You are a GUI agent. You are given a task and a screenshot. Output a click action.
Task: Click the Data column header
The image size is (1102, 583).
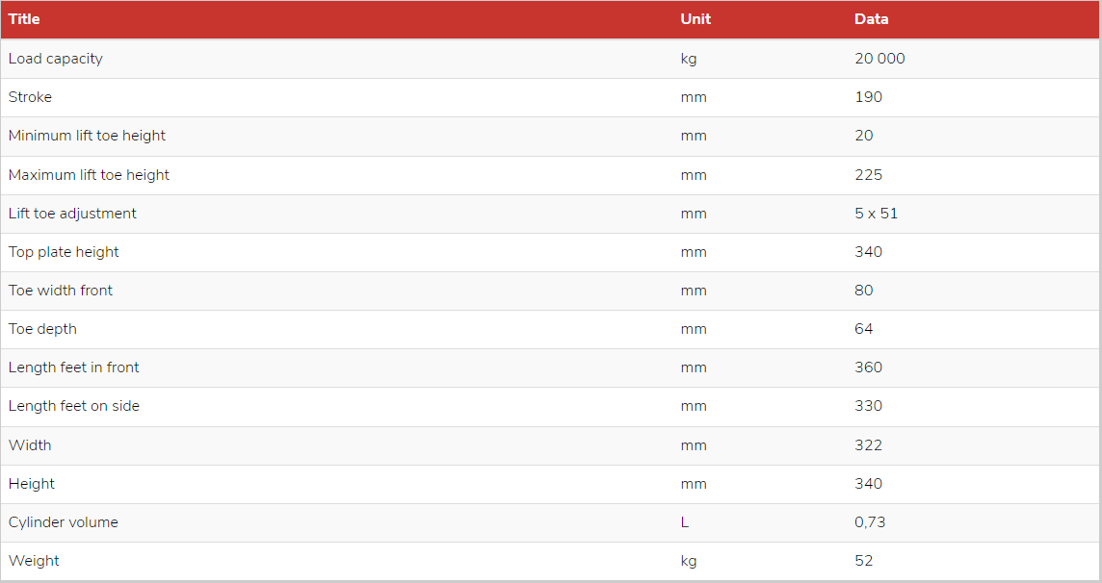point(871,19)
